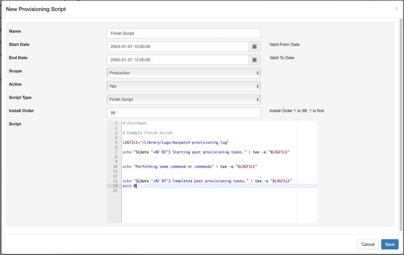Click the 'New Provisioning Script' dialog title
This screenshot has width=404, height=255.
36,9
